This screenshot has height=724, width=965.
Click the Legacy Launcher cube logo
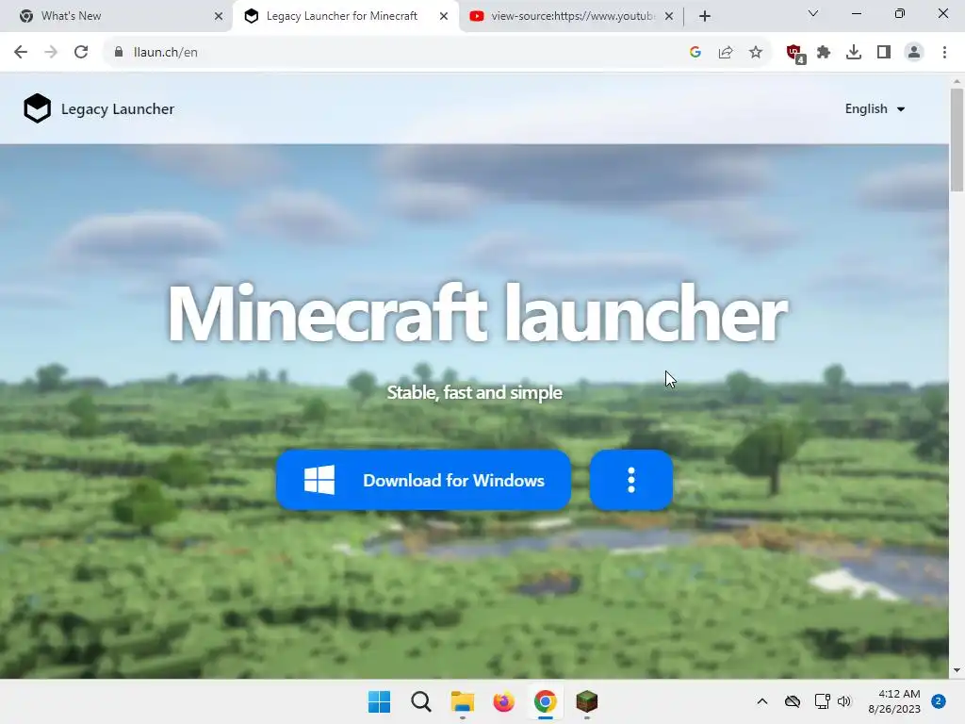click(37, 108)
